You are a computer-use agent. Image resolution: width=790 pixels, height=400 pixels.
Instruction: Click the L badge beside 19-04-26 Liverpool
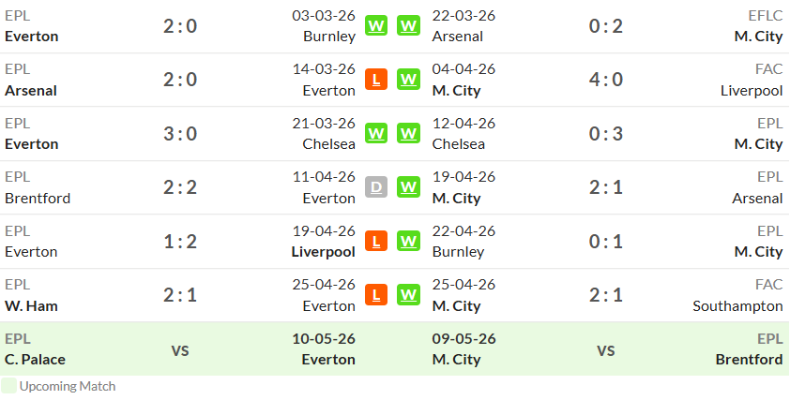[376, 241]
